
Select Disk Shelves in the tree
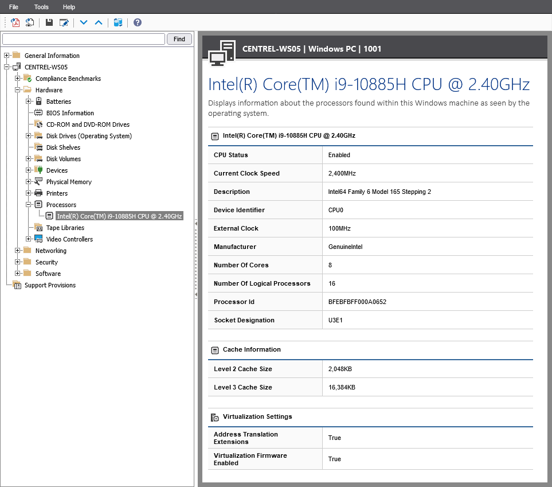[x=64, y=147]
